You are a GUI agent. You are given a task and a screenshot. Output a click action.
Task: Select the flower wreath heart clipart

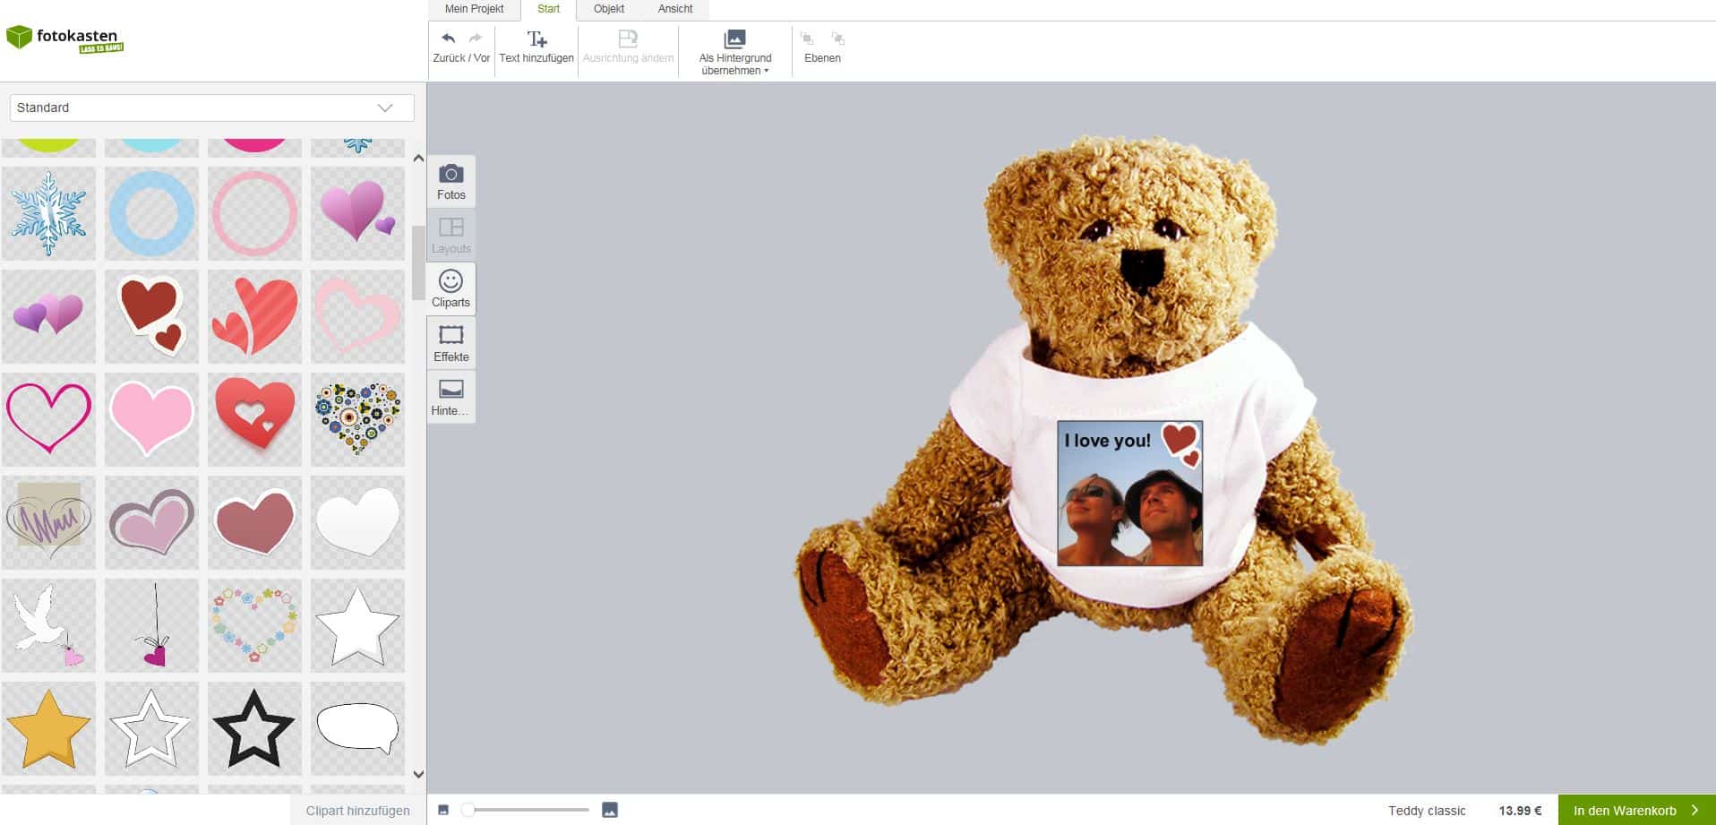(254, 625)
